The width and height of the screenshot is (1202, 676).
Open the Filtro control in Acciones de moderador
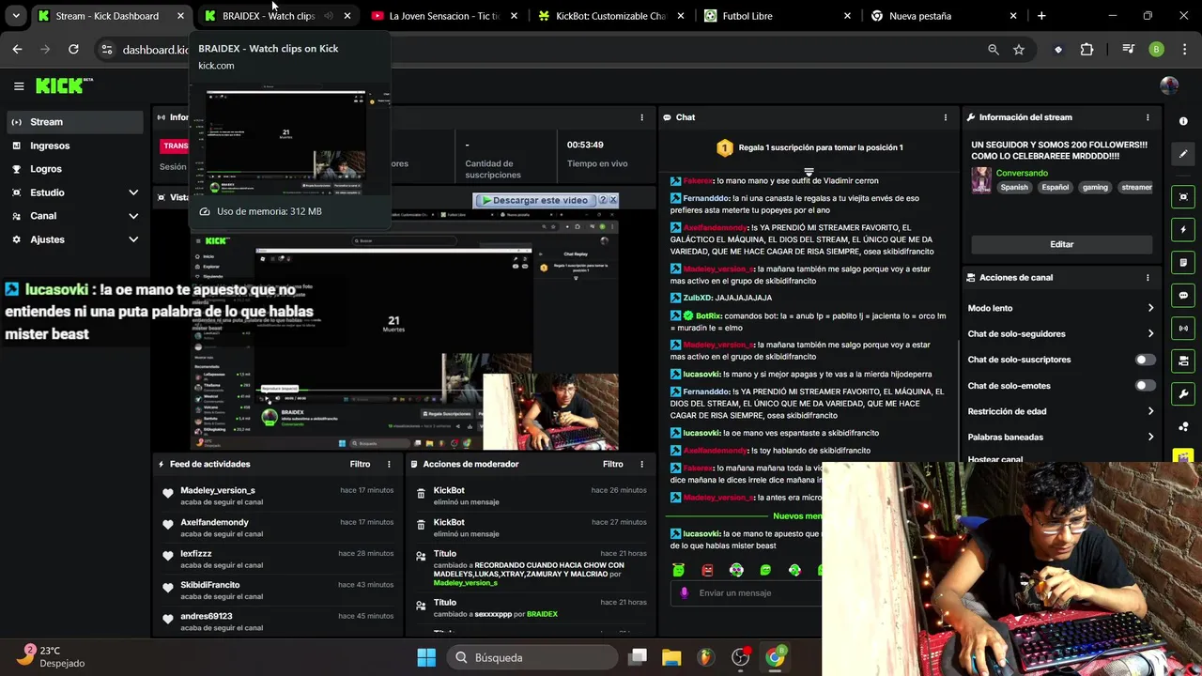coord(613,464)
